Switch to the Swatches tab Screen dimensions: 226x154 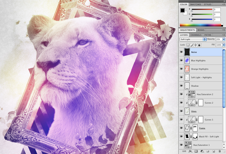[x=195, y=5]
